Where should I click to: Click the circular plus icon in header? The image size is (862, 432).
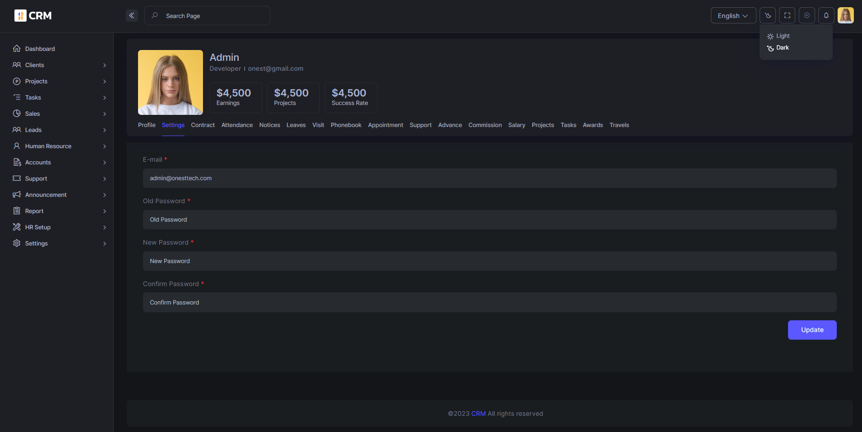[x=807, y=16]
